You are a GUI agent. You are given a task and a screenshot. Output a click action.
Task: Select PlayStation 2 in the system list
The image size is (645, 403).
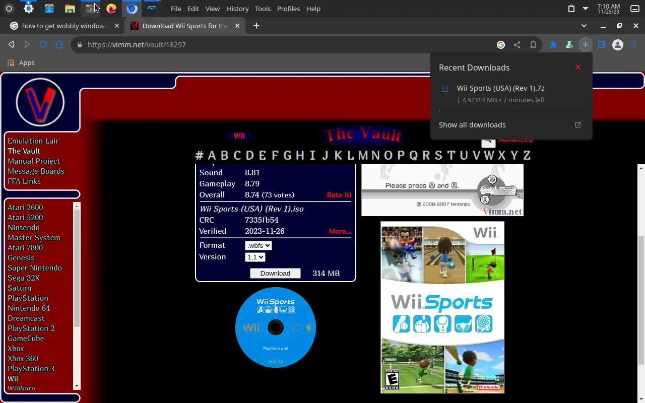tap(31, 328)
